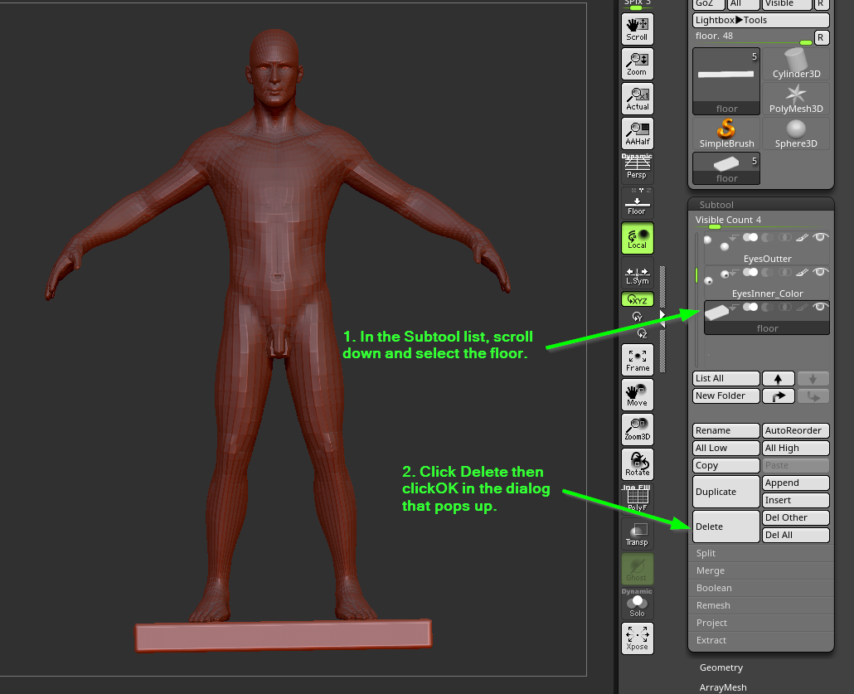Set floor subtool to subtraction mode
854x694 pixels.
(x=768, y=307)
